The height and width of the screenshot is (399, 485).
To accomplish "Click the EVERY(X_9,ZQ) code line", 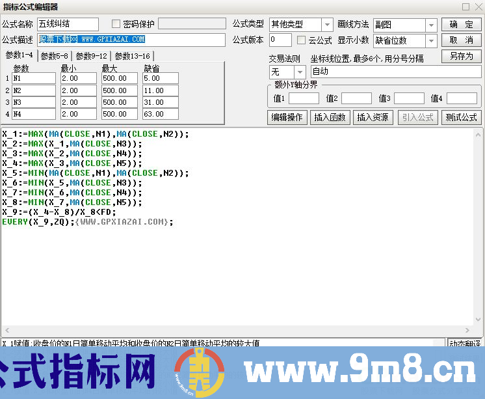I will [x=88, y=222].
